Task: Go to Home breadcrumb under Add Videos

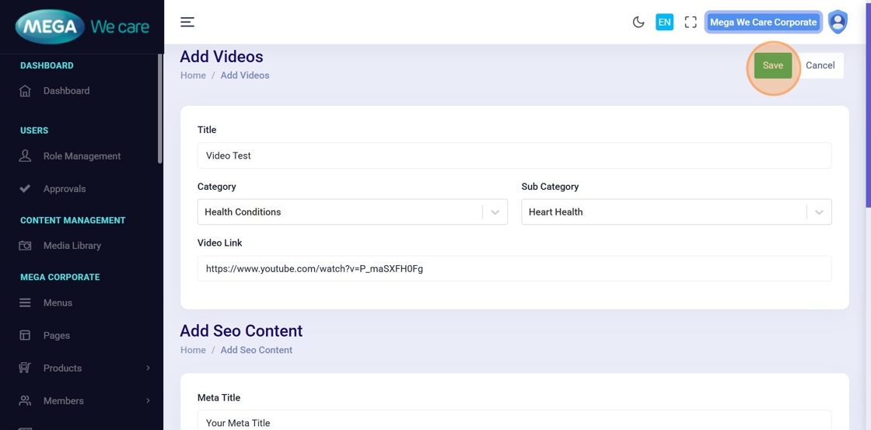Action: (x=193, y=75)
